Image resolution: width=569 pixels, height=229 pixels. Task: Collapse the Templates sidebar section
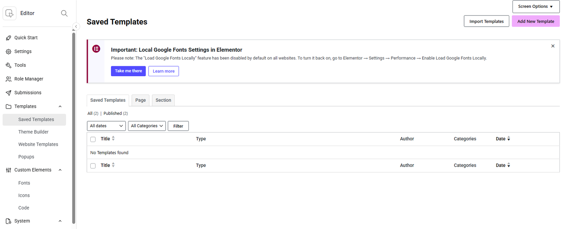point(60,106)
